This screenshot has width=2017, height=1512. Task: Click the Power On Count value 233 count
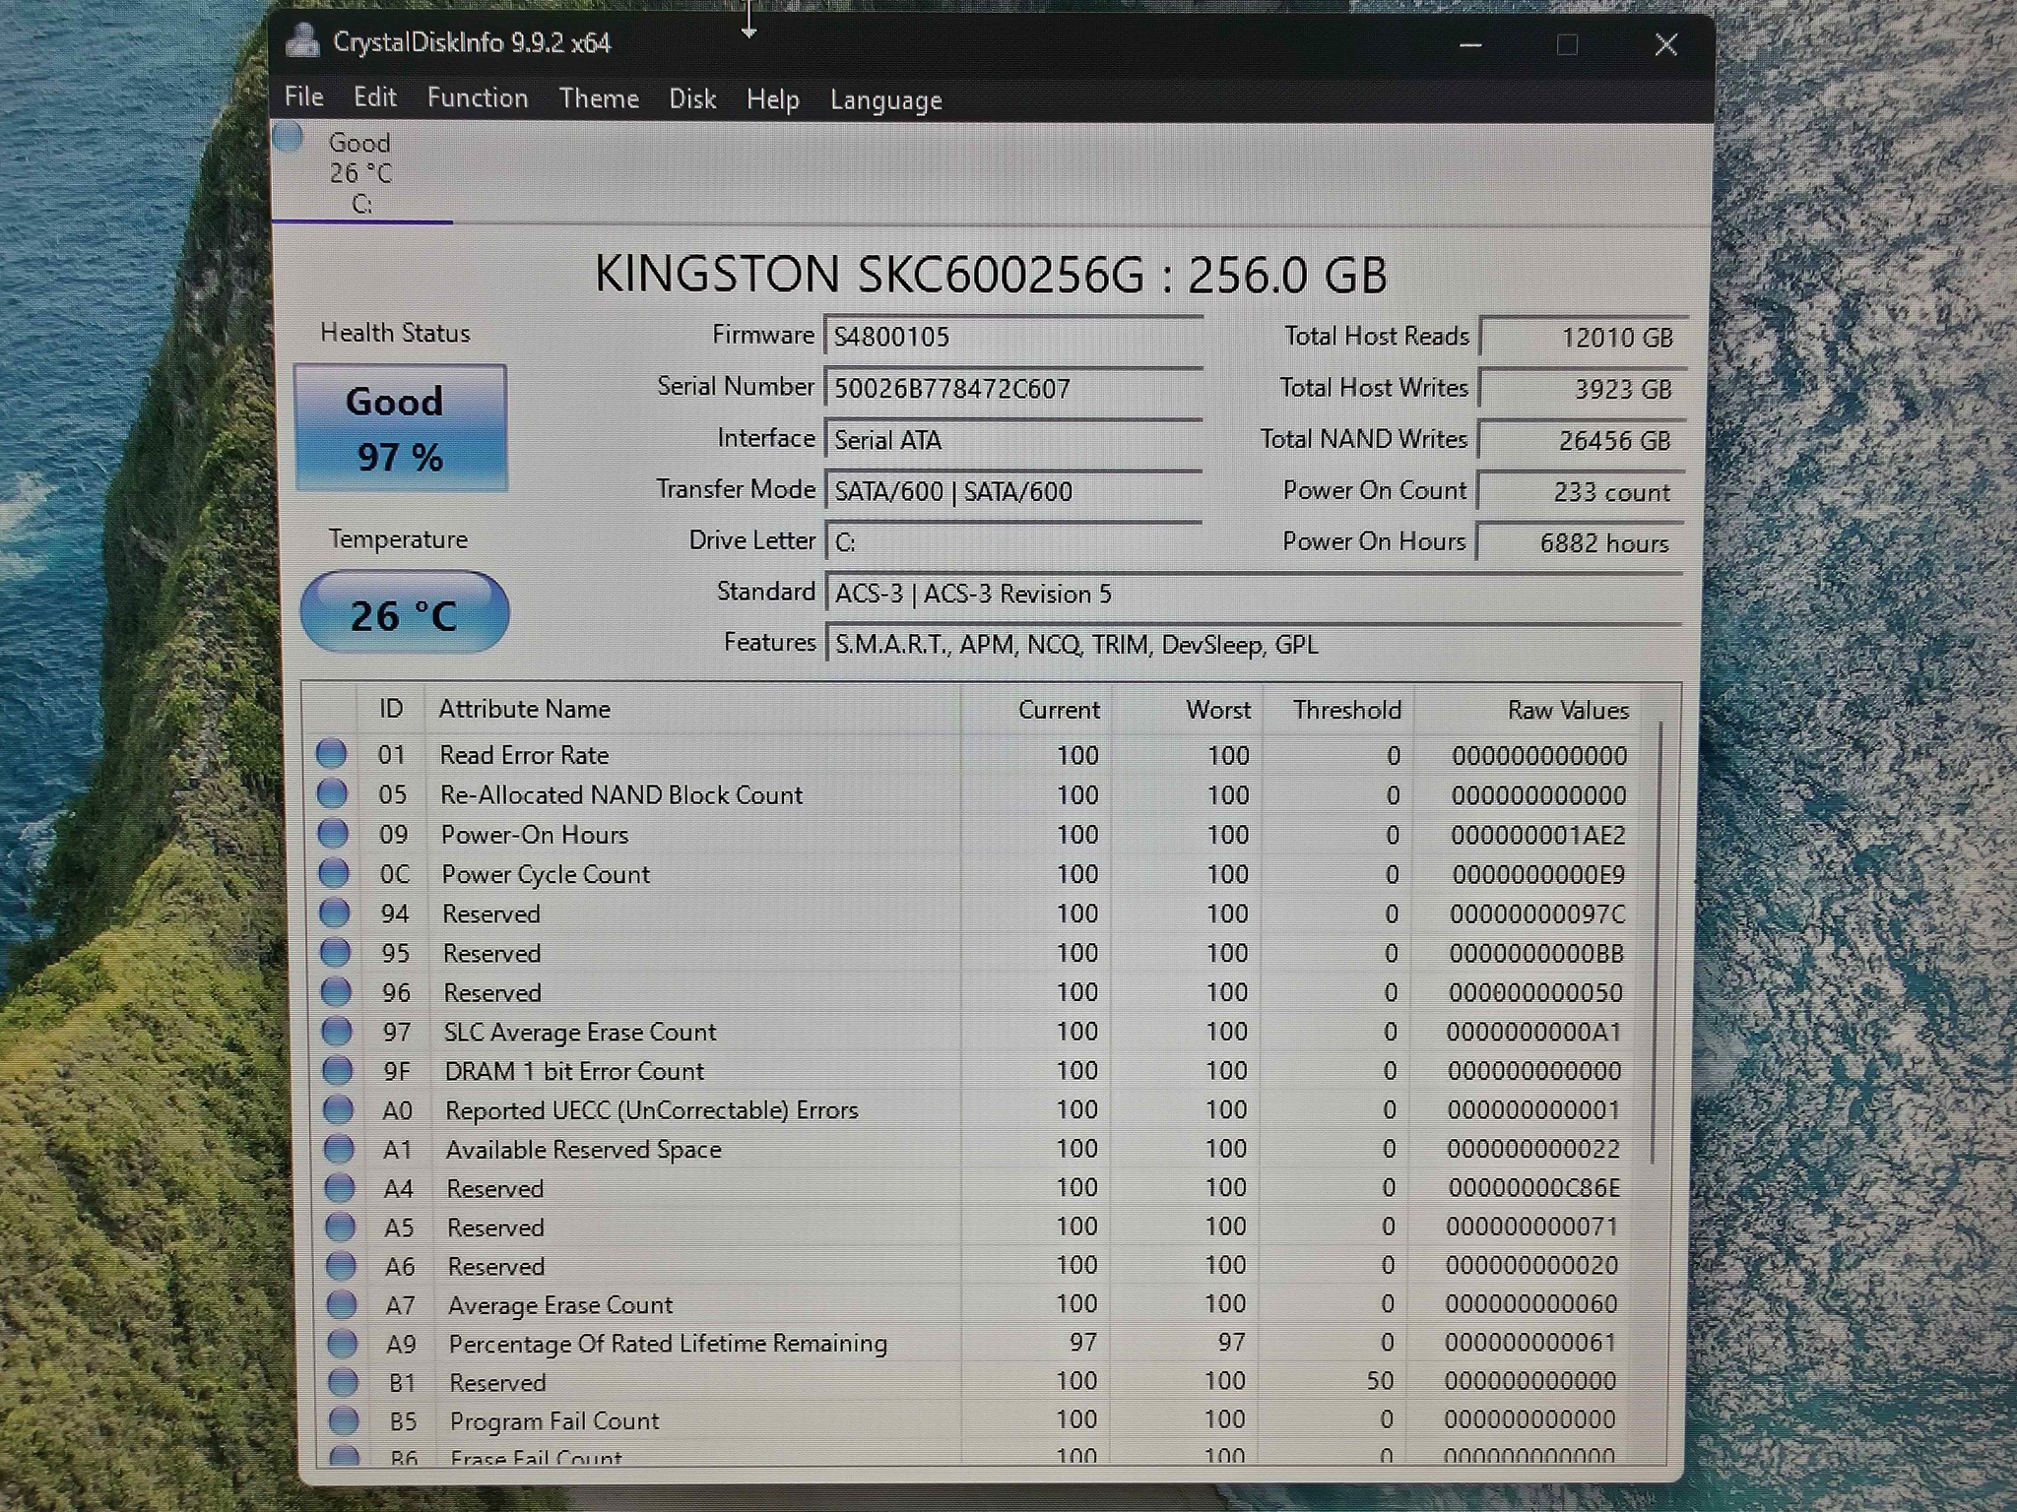pyautogui.click(x=1581, y=491)
